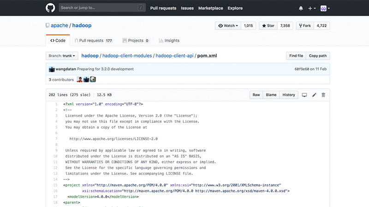Open wangdatan author link
Image resolution: width=369 pixels, height=207 pixels.
coord(65,69)
